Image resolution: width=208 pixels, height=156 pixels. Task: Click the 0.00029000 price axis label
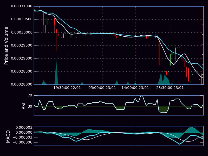coord(22,58)
